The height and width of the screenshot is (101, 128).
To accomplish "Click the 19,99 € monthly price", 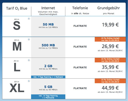I will pyautogui.click(x=110, y=25).
